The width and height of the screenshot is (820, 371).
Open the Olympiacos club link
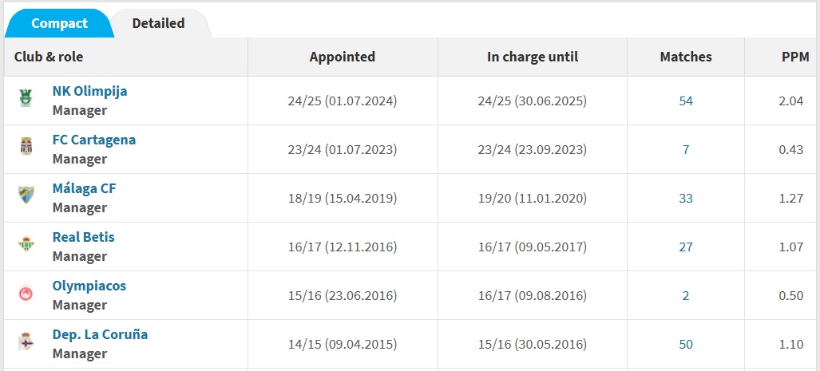pos(89,286)
